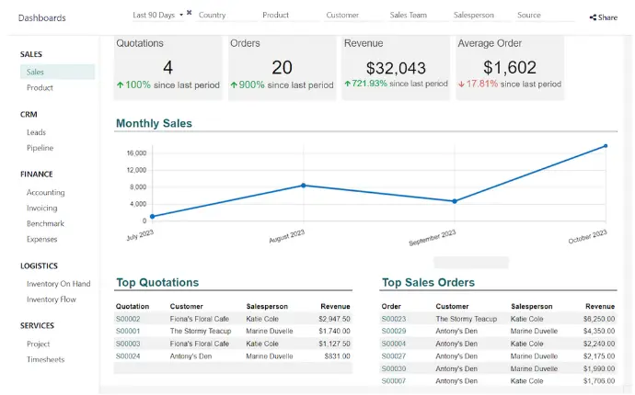This screenshot has width=635, height=395.
Task: Click the Dashboards title in top left
Action: 42,18
